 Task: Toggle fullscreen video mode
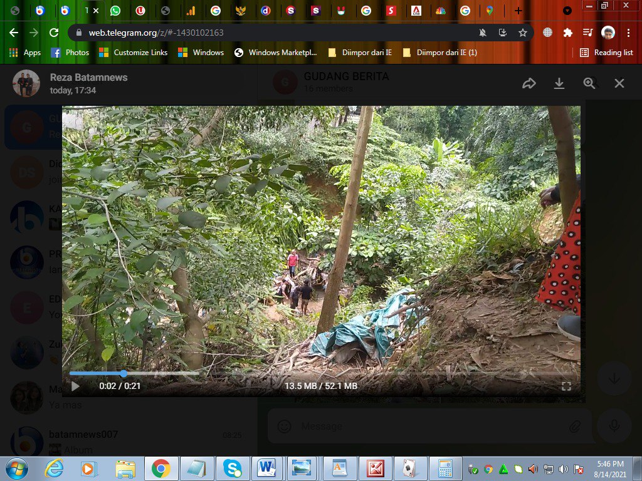pyautogui.click(x=566, y=386)
